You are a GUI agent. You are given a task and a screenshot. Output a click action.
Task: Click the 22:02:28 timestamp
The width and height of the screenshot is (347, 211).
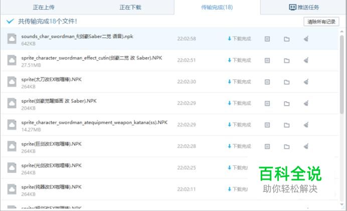coord(187,146)
